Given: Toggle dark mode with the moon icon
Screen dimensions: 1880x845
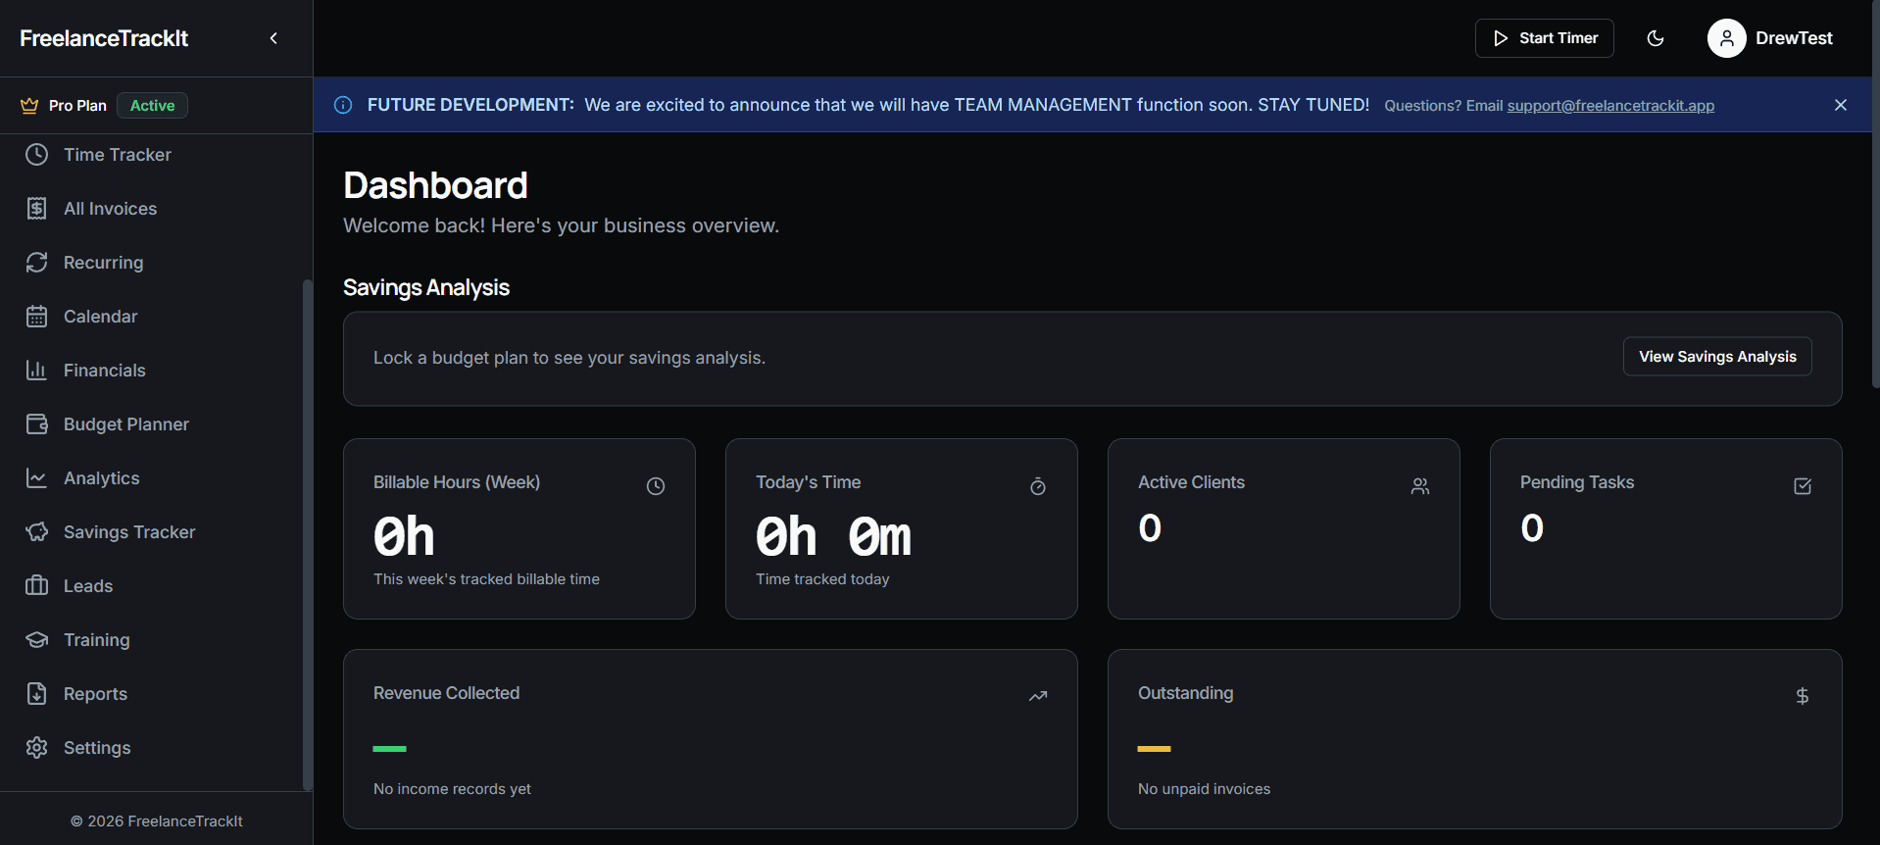Looking at the screenshot, I should click(1656, 38).
